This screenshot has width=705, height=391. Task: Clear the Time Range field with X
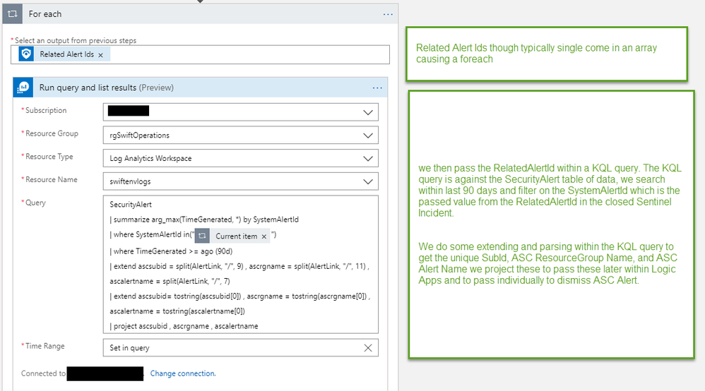[368, 348]
